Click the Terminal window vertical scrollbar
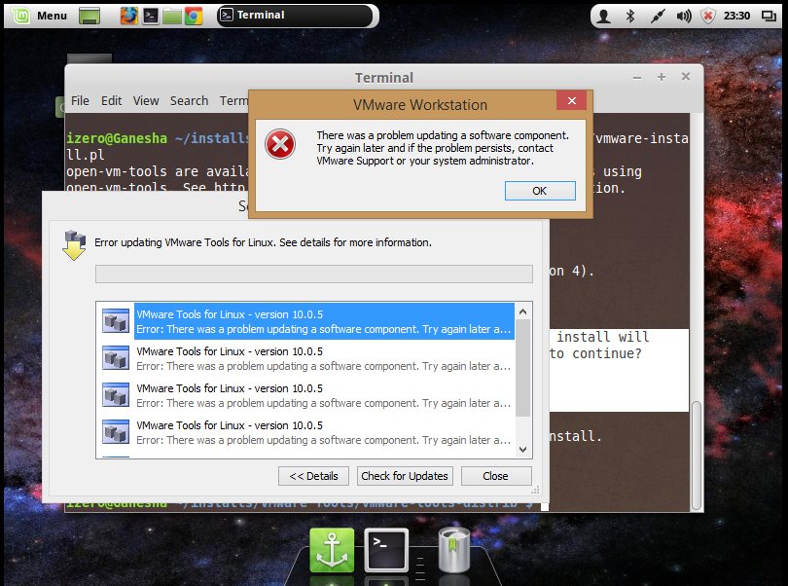Image resolution: width=788 pixels, height=586 pixels. click(x=696, y=456)
